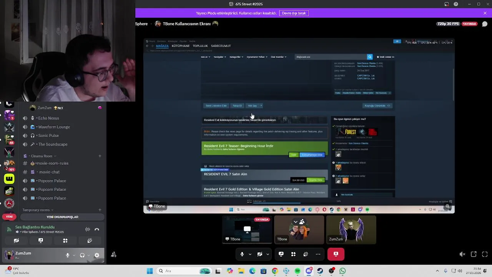This screenshot has width=492, height=277.
Task: Open Google Chrome from Windows taskbar
Action: click(275, 271)
